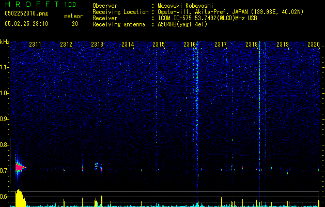Click the 2315 time marker
This screenshot has height=207, width=325.
(159, 44)
